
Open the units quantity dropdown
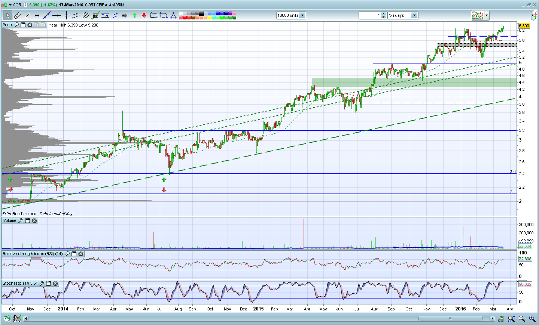coord(302,15)
